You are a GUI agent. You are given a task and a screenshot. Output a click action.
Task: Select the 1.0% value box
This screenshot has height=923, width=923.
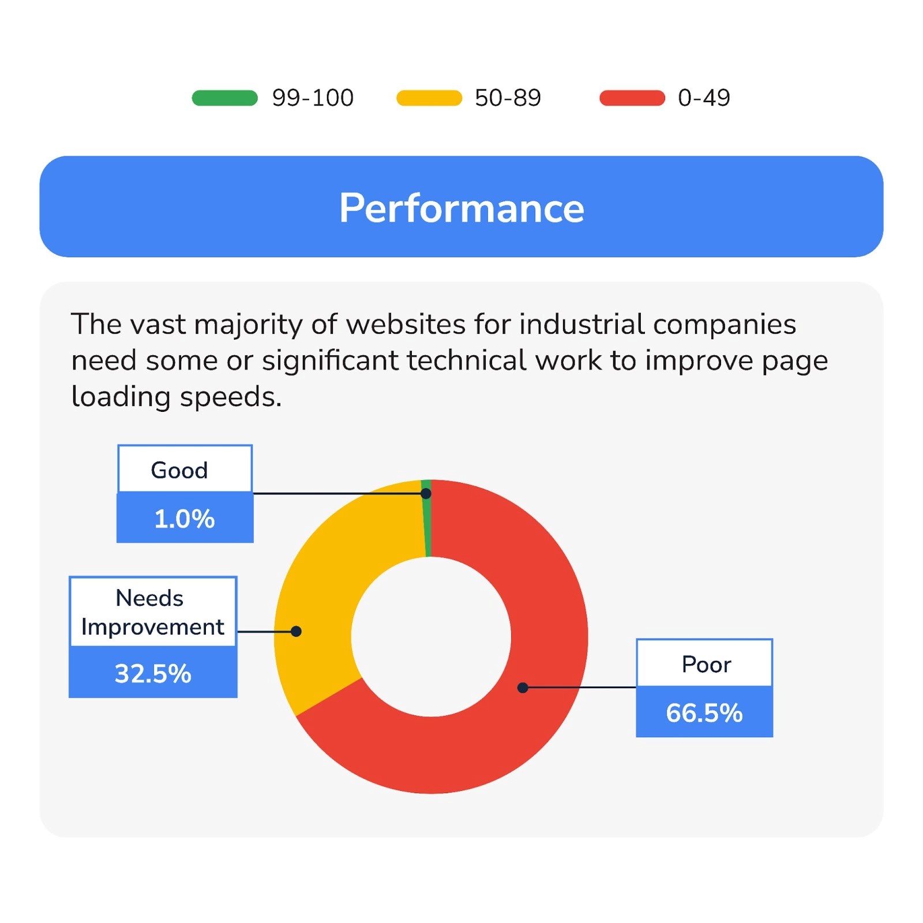(x=185, y=518)
